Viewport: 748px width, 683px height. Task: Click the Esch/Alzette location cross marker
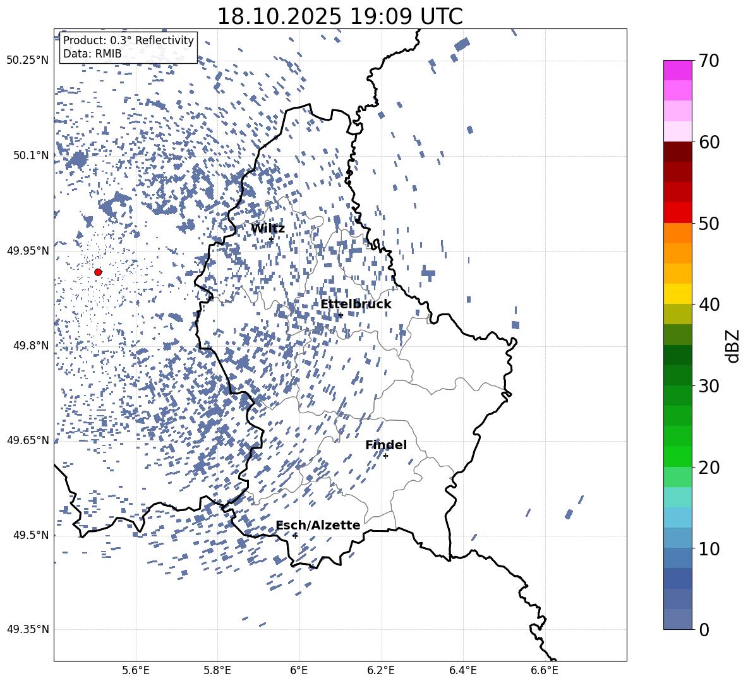coord(295,536)
